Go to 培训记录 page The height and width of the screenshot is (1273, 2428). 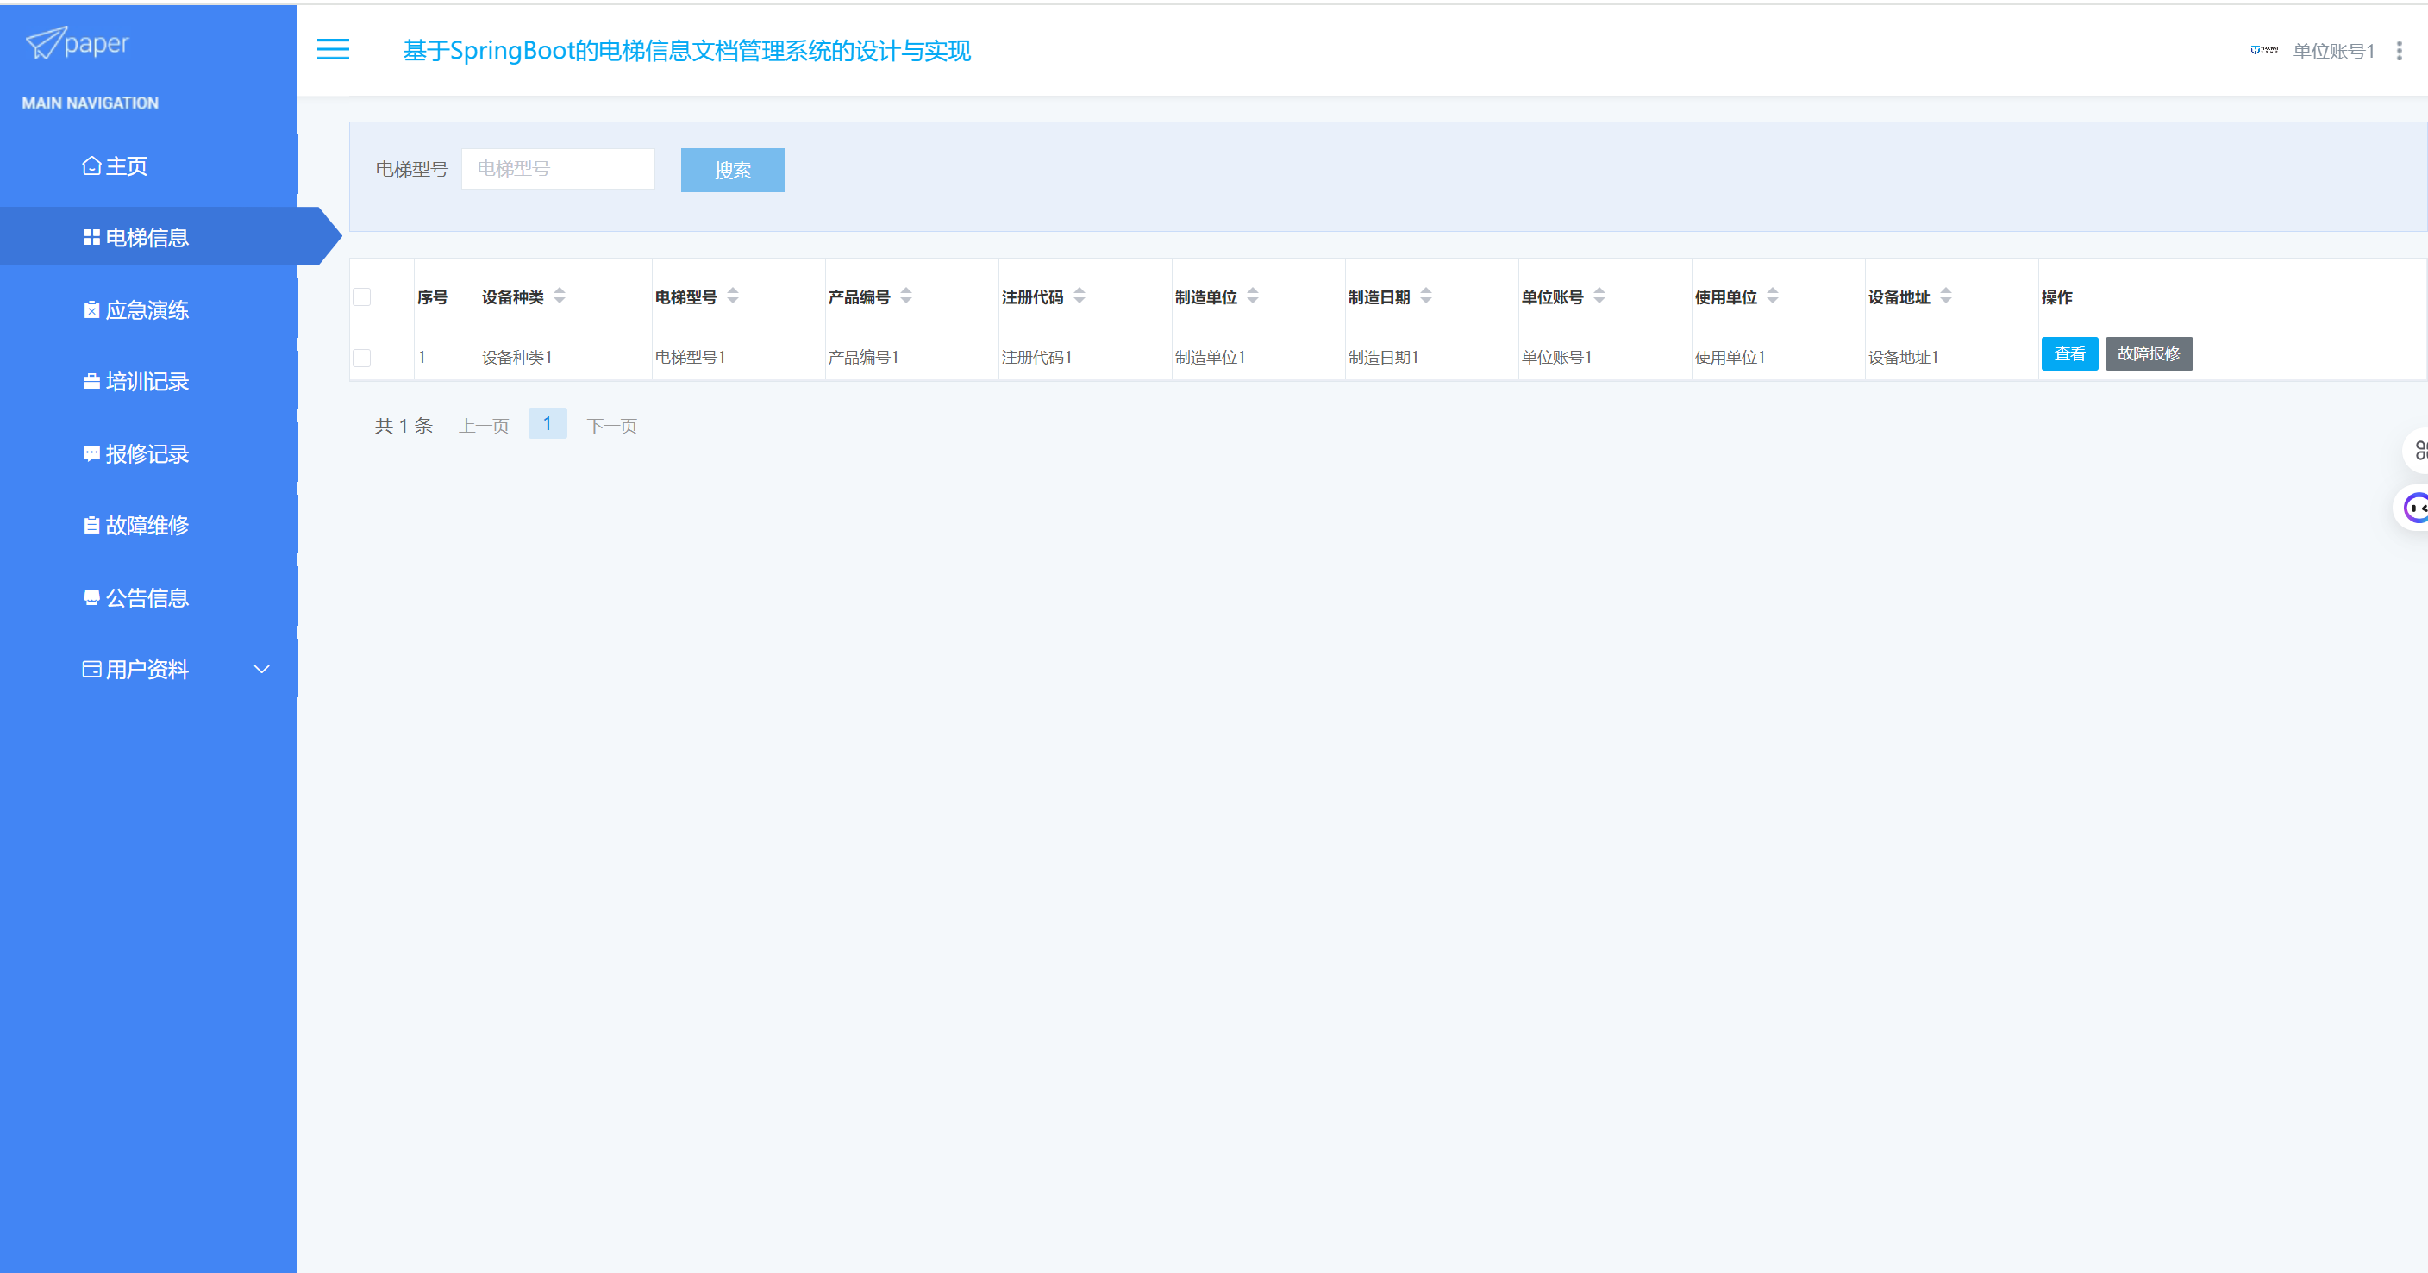pyautogui.click(x=137, y=382)
